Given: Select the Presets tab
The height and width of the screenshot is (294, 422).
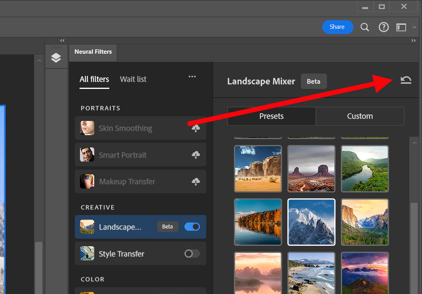Looking at the screenshot, I should (272, 116).
